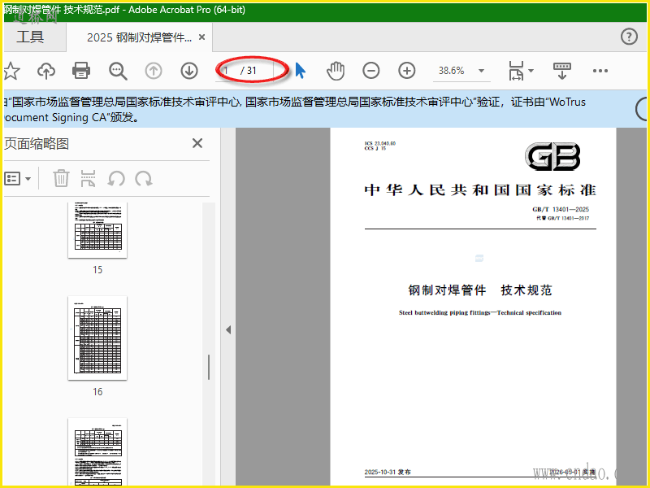Viewport: 650px width, 488px height.
Task: Switch to the 2025 钢制对焊管件 document tab
Action: coord(139,37)
